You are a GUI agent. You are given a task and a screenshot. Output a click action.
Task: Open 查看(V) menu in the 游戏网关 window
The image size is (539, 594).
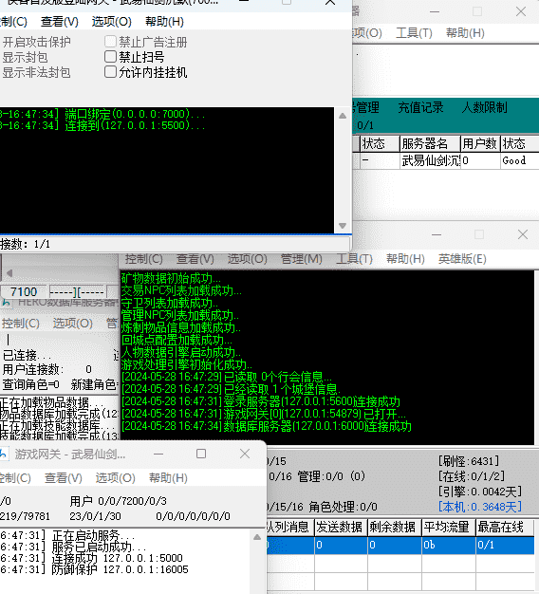pyautogui.click(x=64, y=478)
